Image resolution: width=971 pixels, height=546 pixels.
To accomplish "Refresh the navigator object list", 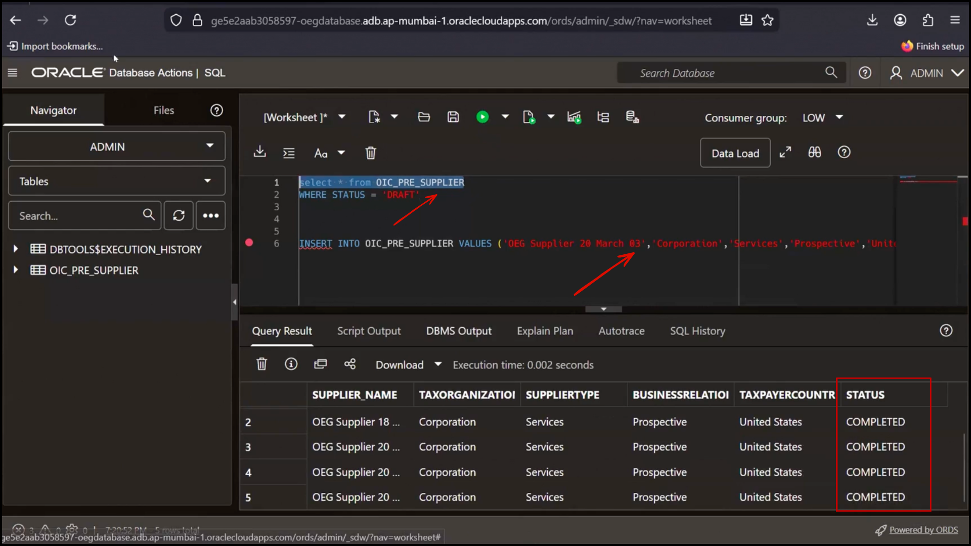I will pos(179,216).
